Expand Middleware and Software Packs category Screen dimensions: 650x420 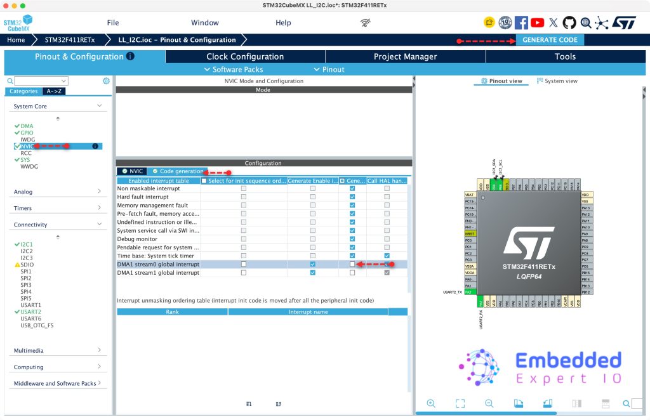coord(58,384)
